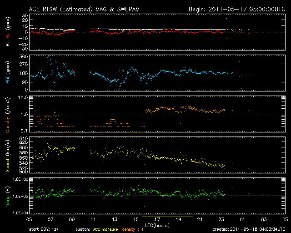Click the '640' tick on Speed axis
Screen dimensions: 291x233
tap(24, 138)
